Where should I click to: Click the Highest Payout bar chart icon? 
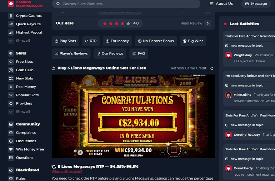click(x=11, y=32)
